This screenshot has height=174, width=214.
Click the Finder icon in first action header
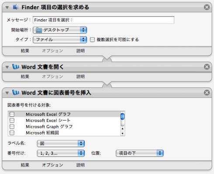click(16, 7)
